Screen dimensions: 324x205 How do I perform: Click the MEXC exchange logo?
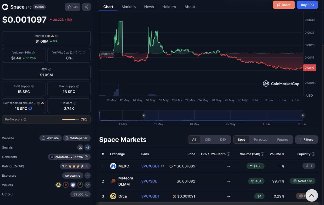[x=113, y=166]
